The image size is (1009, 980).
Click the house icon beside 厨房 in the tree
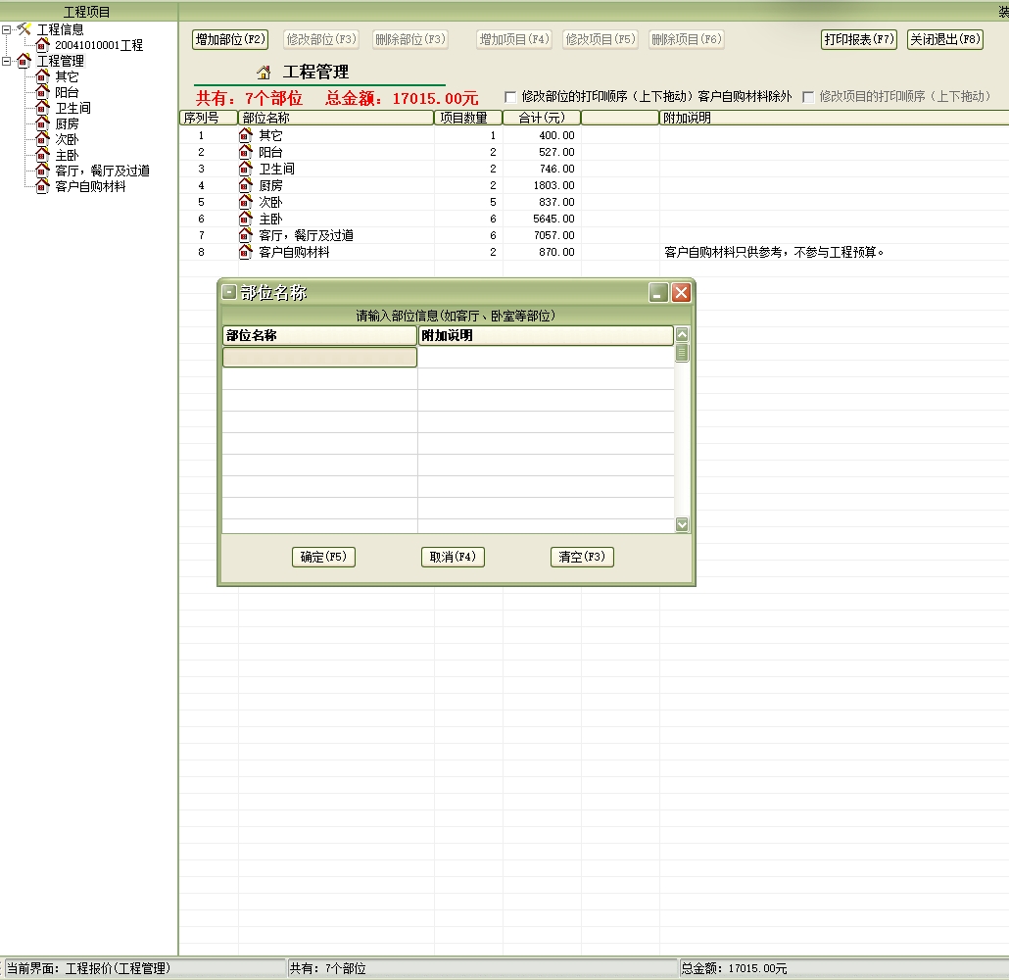pyautogui.click(x=42, y=123)
